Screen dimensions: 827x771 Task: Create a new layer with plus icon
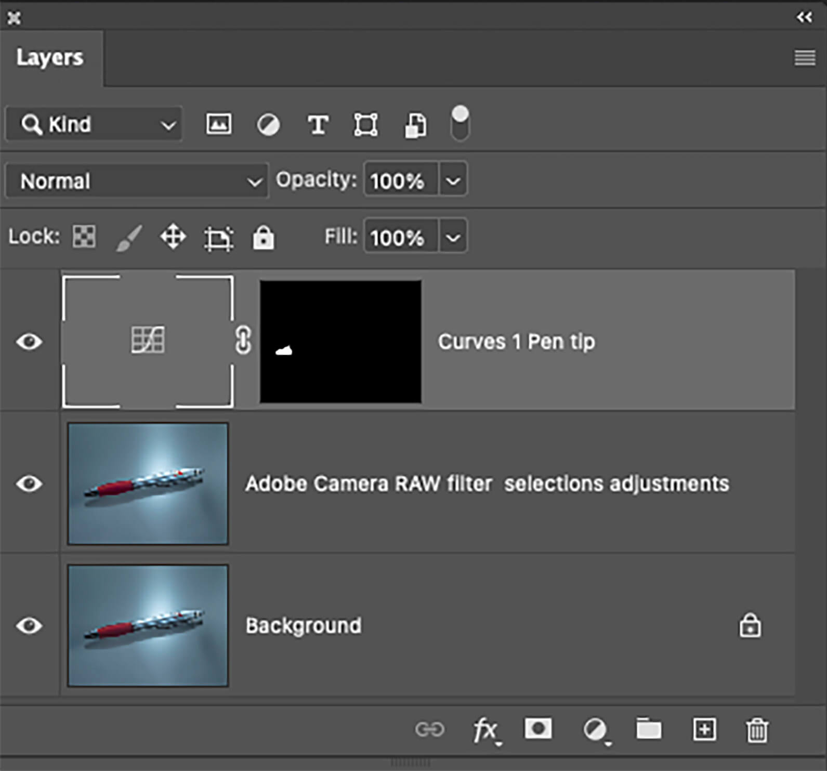(x=704, y=729)
